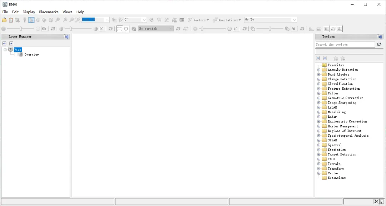Click the X button in the status bar
The width and height of the screenshot is (386, 206).
tap(376, 202)
